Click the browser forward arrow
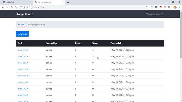 coord(7,7)
